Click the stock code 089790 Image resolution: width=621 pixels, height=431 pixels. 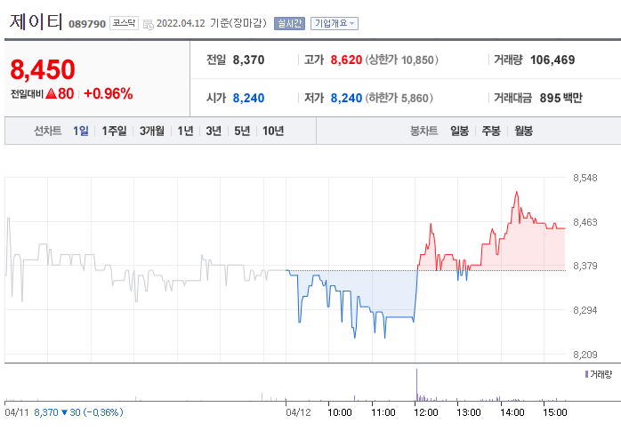(87, 24)
